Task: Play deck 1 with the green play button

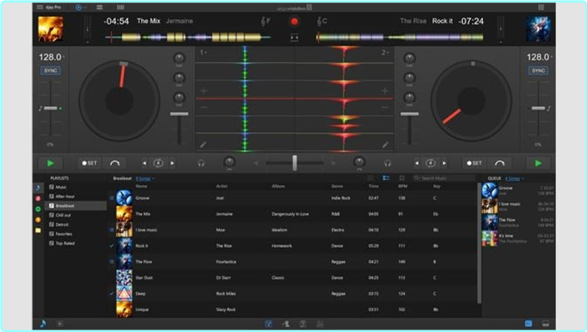Action: pos(50,163)
